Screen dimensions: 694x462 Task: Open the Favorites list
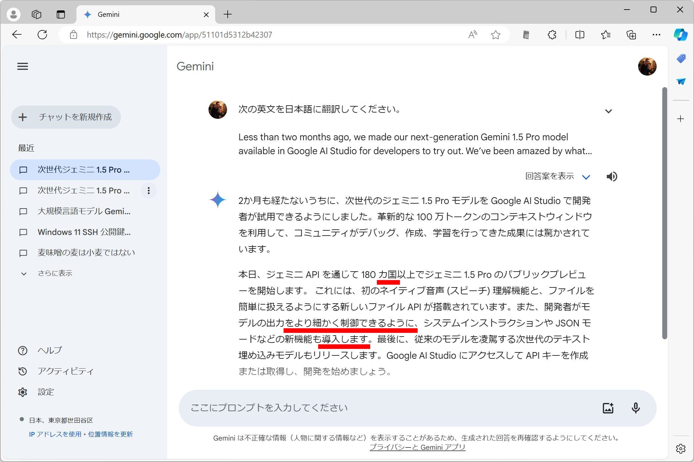605,35
